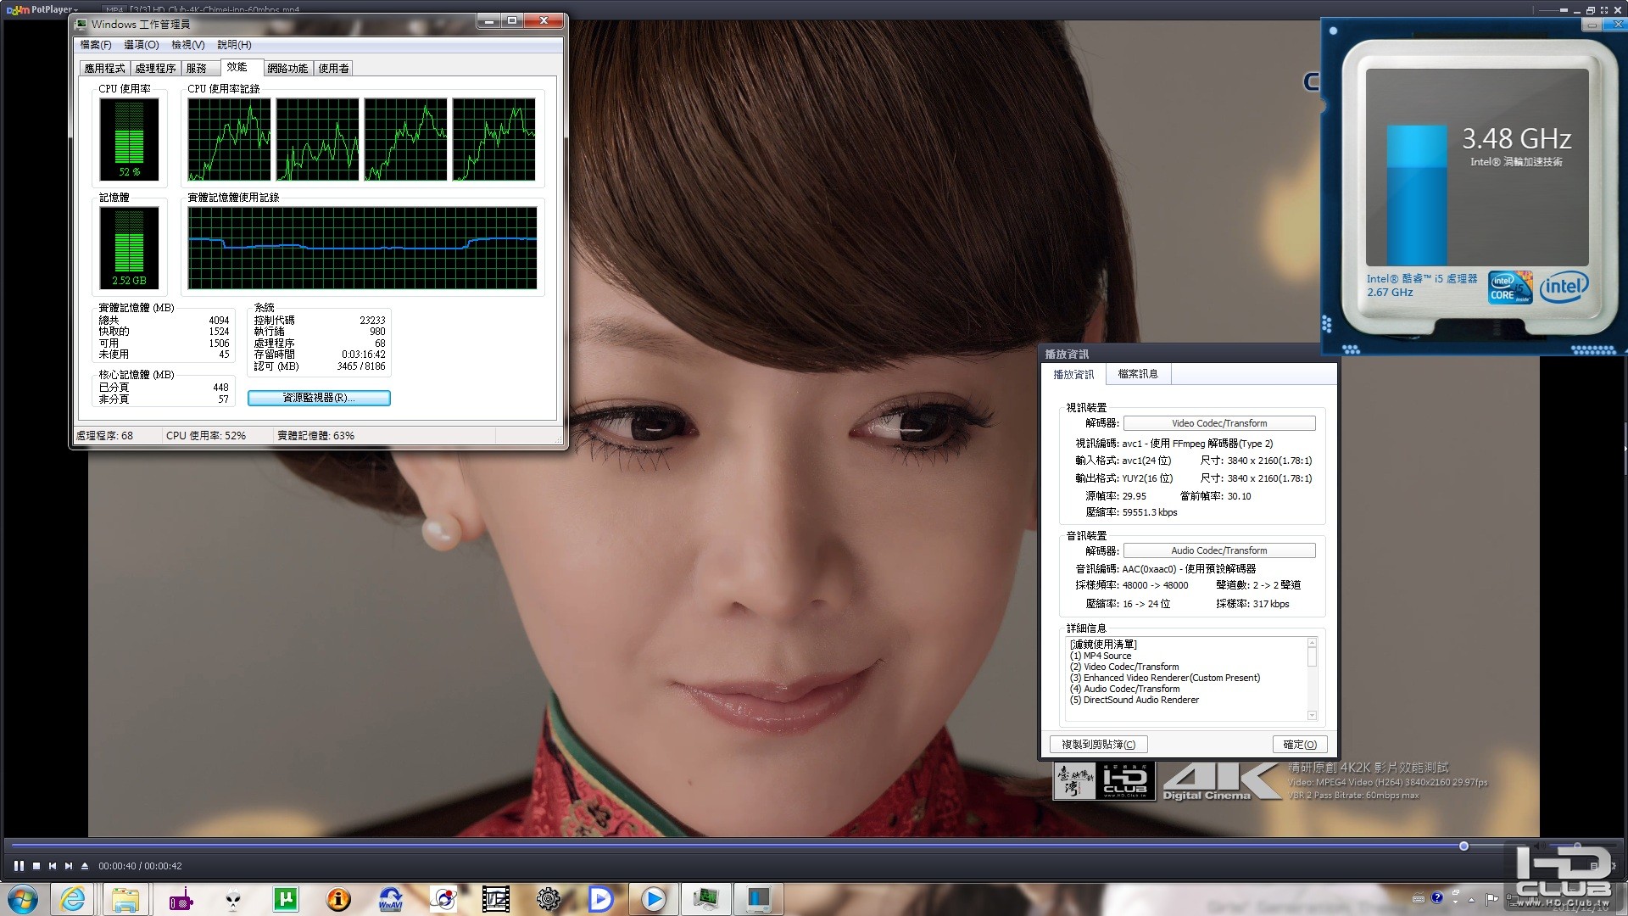Open the Windows Start menu orb
The height and width of the screenshot is (916, 1628).
click(23, 899)
